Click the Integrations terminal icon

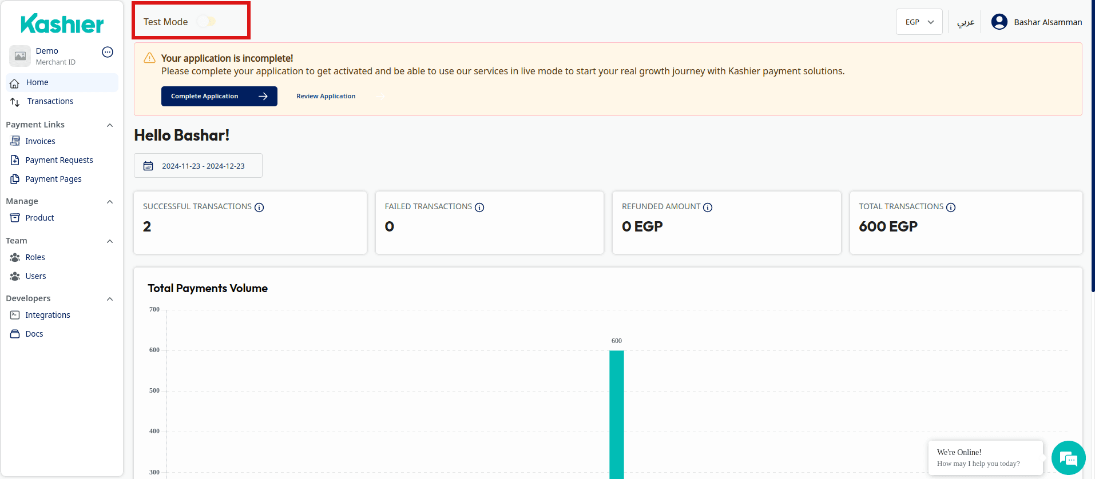click(15, 315)
